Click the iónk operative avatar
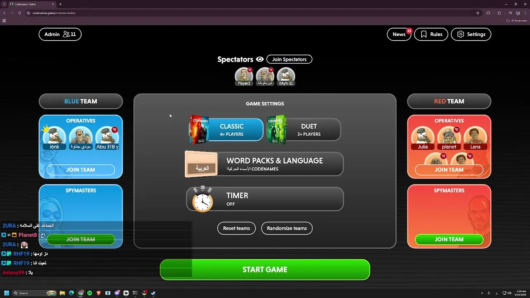The image size is (530, 298). coord(54,137)
